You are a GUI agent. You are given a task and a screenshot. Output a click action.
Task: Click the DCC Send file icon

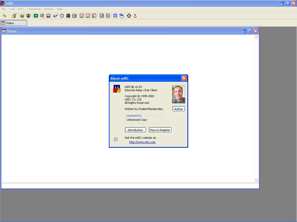[82, 16]
